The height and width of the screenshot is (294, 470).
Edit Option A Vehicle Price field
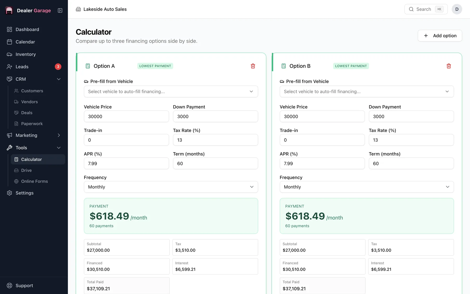[126, 116]
